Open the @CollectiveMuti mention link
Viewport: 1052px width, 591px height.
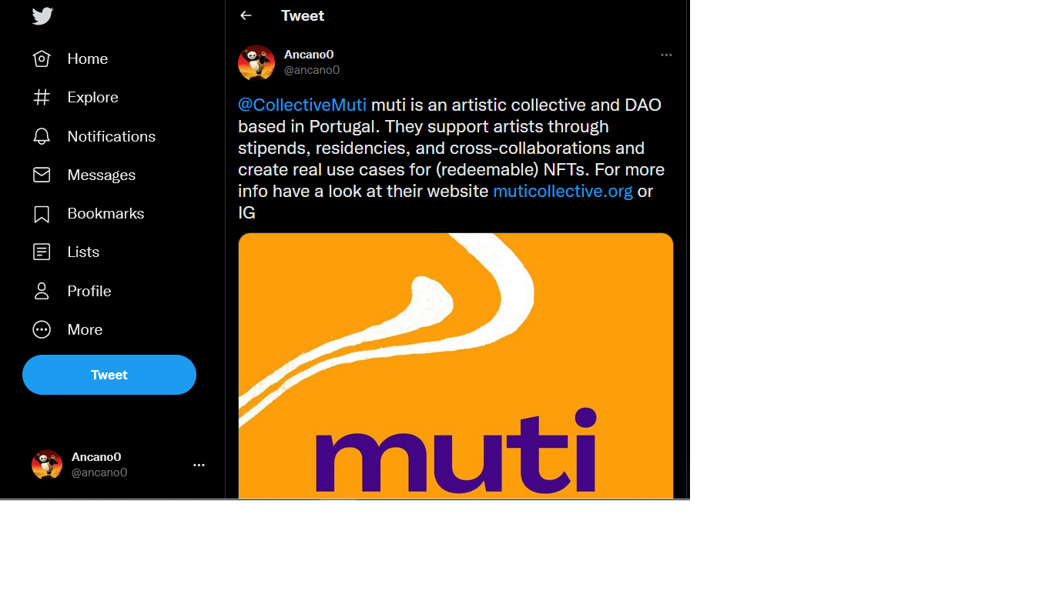point(302,105)
